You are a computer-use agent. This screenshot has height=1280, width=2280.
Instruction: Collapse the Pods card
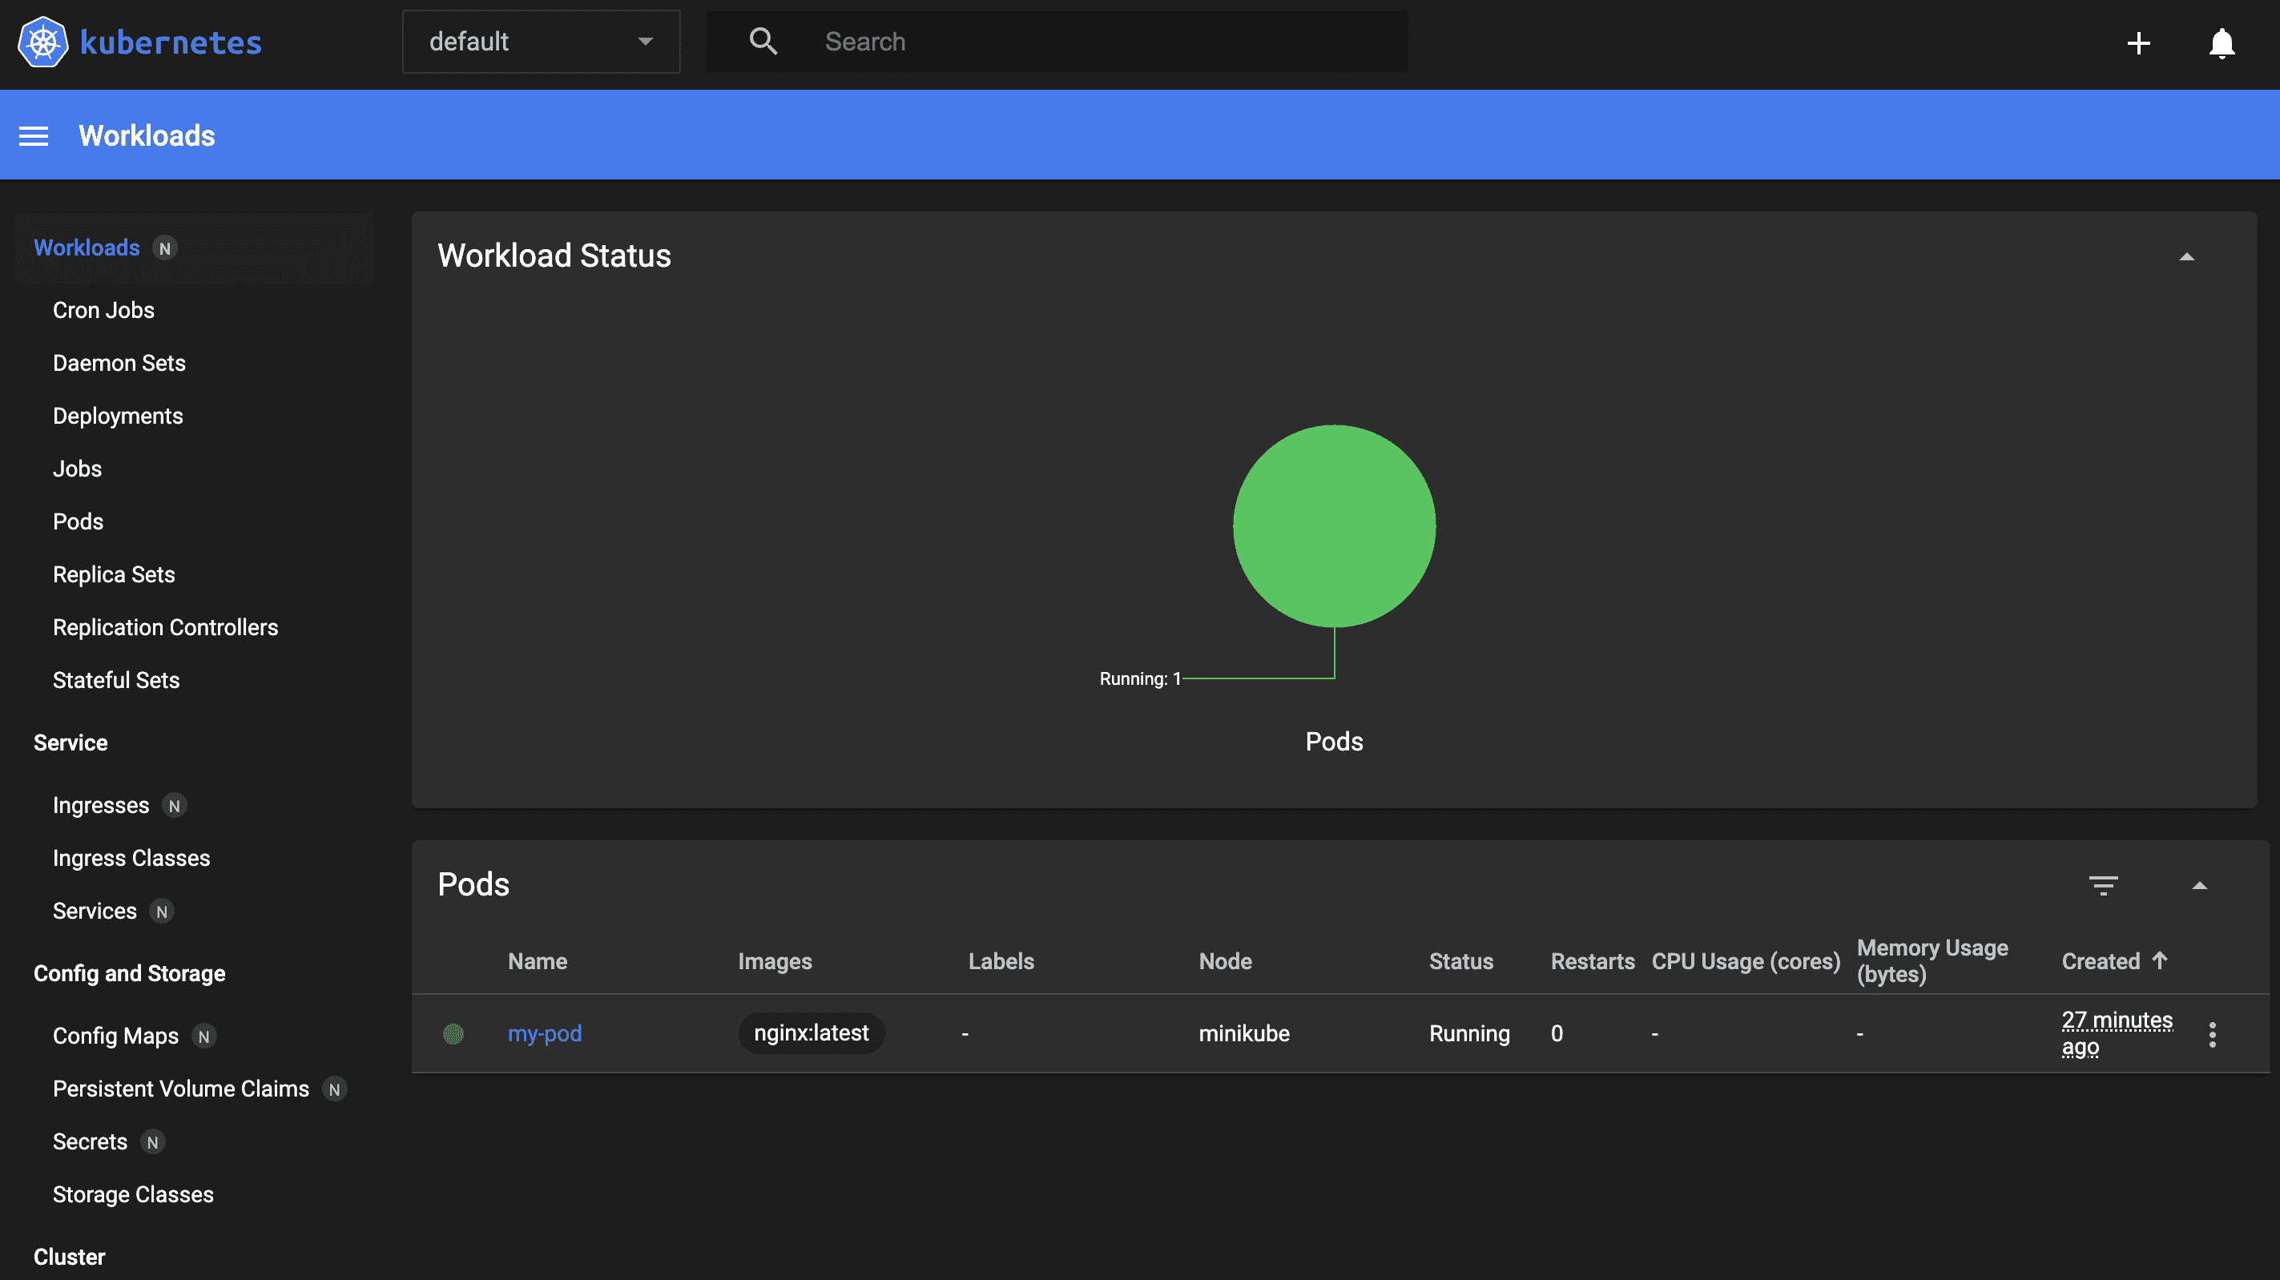(x=2198, y=886)
